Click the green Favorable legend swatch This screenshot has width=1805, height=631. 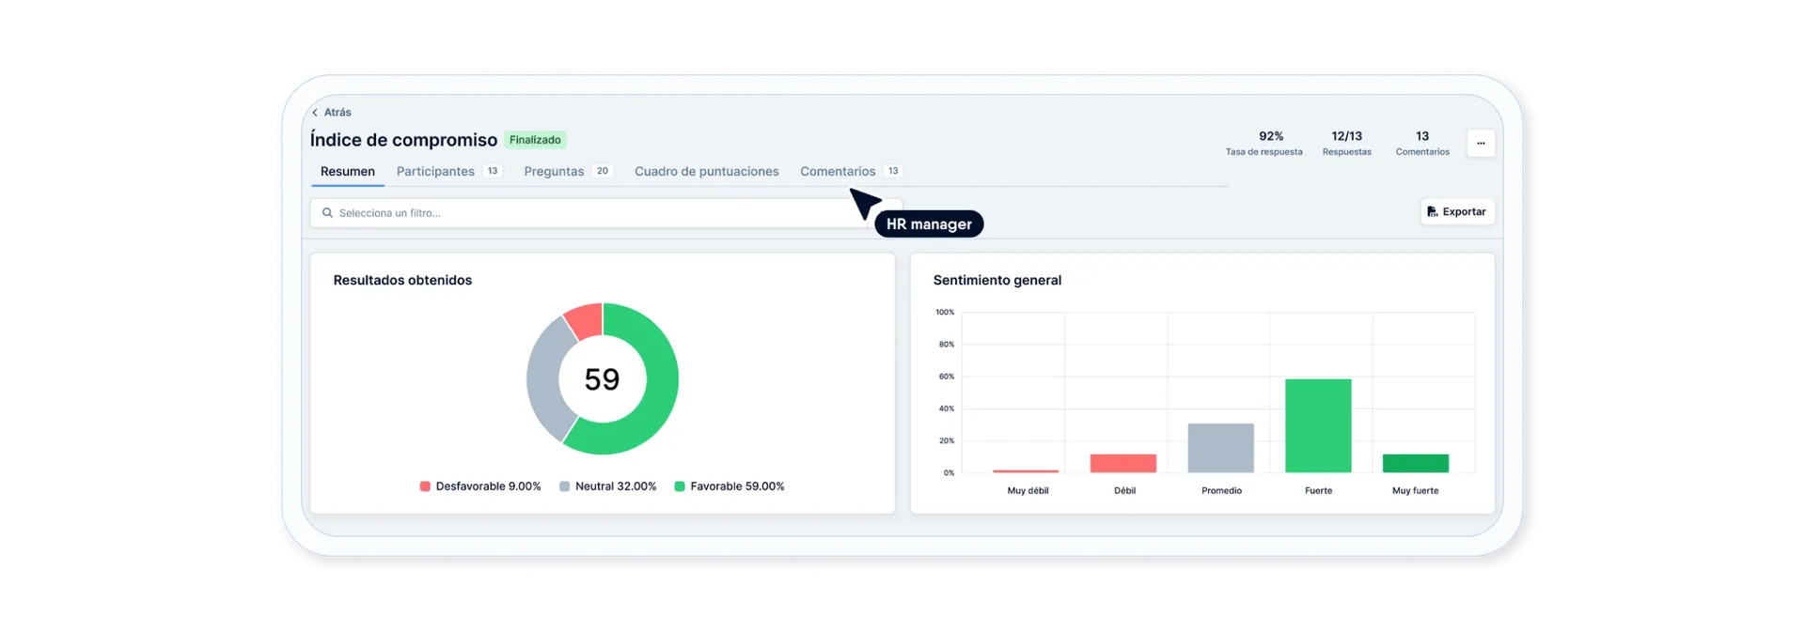point(680,486)
